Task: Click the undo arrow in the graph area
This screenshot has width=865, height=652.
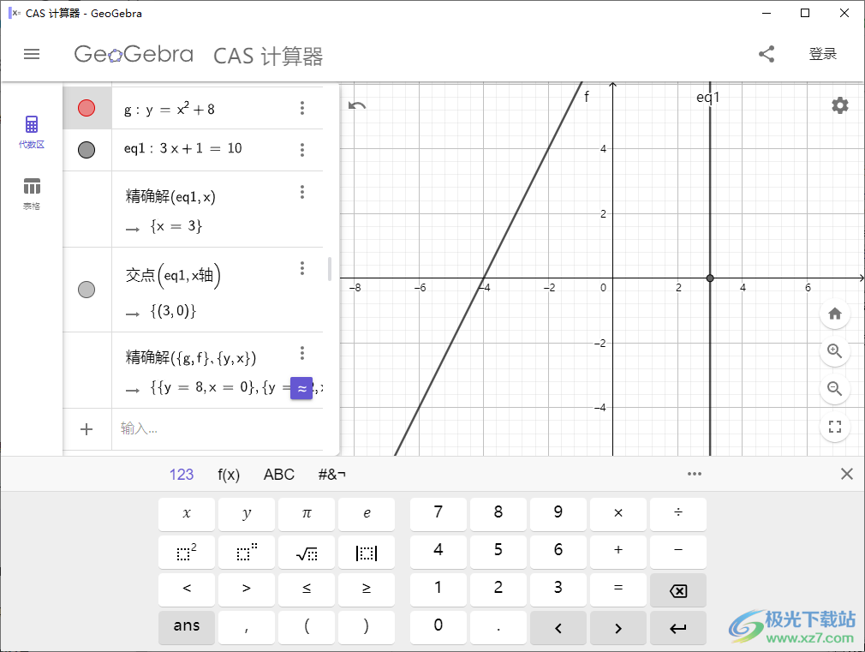Action: click(x=357, y=105)
